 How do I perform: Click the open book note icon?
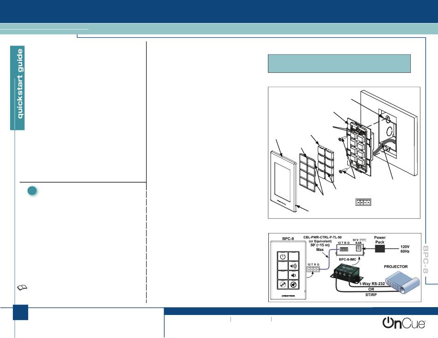tap(22, 287)
